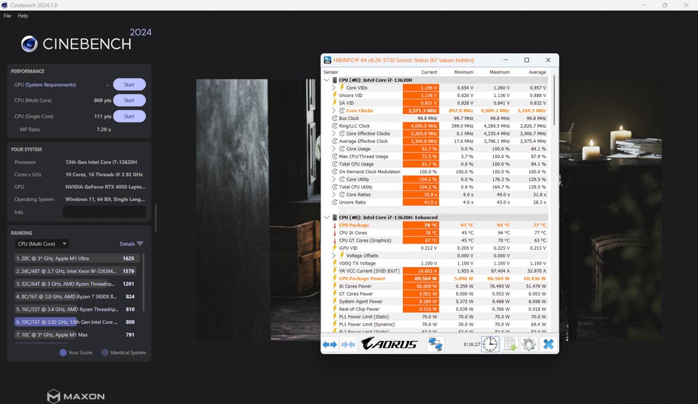The width and height of the screenshot is (698, 404).
Task: Expand the Core Effective Clocks row
Action: [334, 133]
